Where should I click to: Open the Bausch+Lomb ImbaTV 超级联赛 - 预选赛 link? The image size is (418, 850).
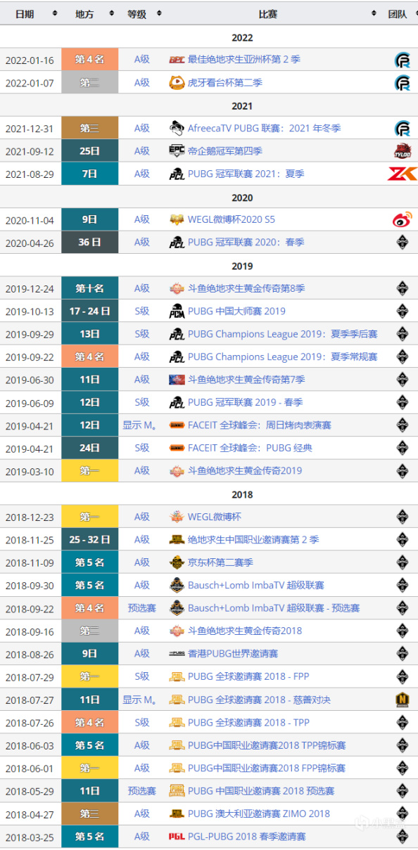(274, 608)
